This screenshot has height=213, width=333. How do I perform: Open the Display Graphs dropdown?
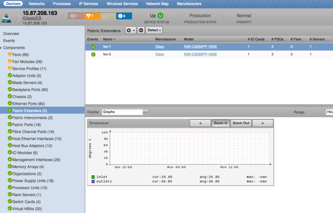tap(125, 112)
